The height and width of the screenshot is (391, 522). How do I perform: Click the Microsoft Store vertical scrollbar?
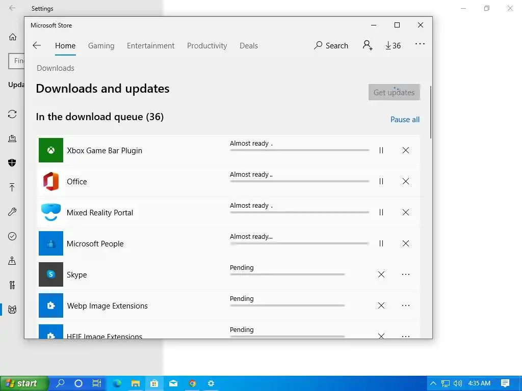[430, 113]
